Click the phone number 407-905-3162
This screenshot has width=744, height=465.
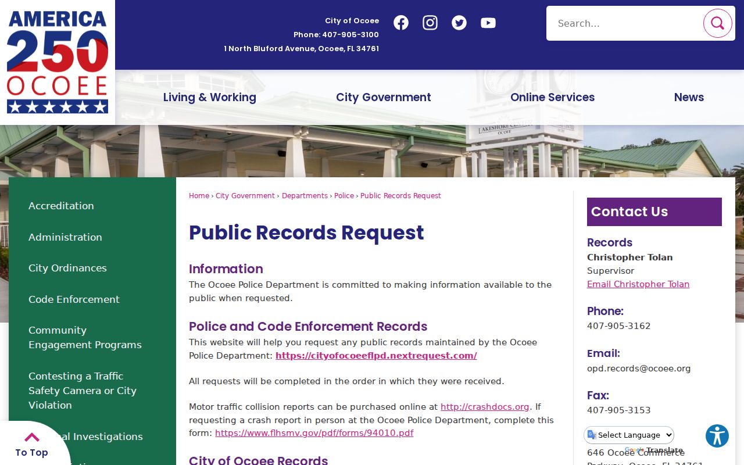click(x=618, y=326)
